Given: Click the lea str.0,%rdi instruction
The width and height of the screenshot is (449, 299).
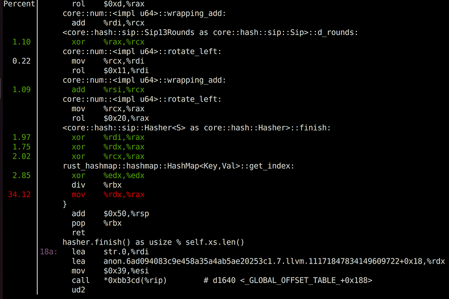Looking at the screenshot, I should (110, 252).
